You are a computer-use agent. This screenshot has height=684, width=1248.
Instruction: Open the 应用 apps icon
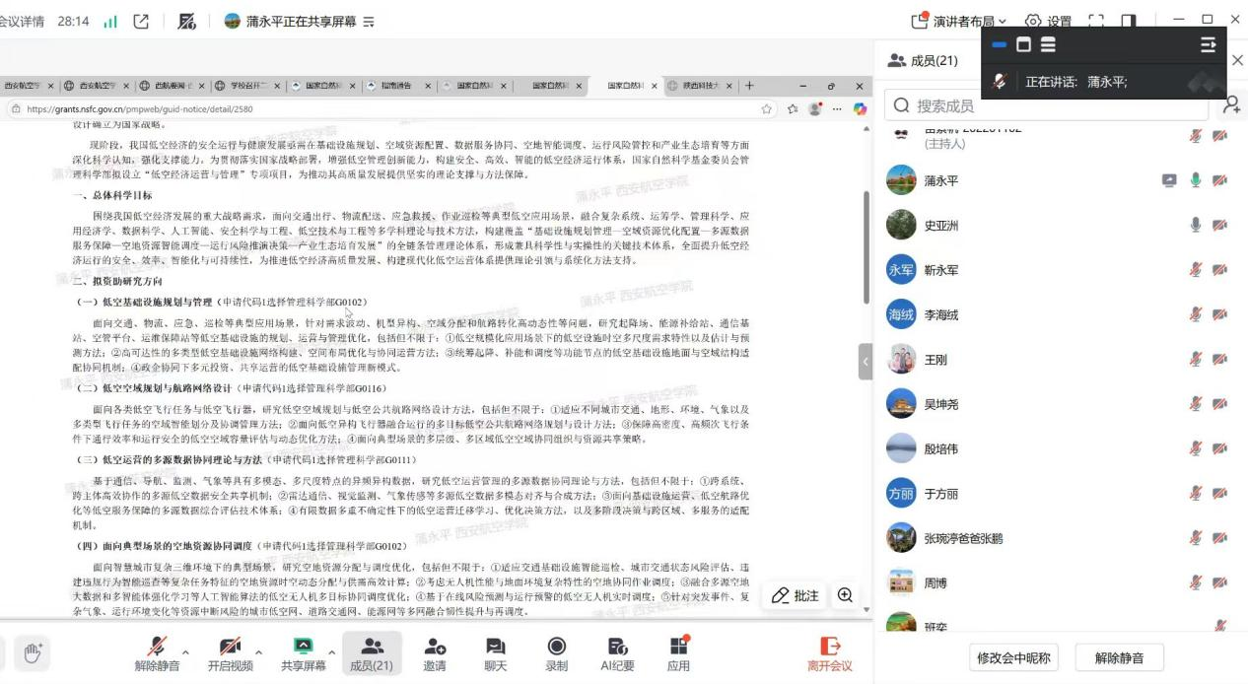point(678,654)
